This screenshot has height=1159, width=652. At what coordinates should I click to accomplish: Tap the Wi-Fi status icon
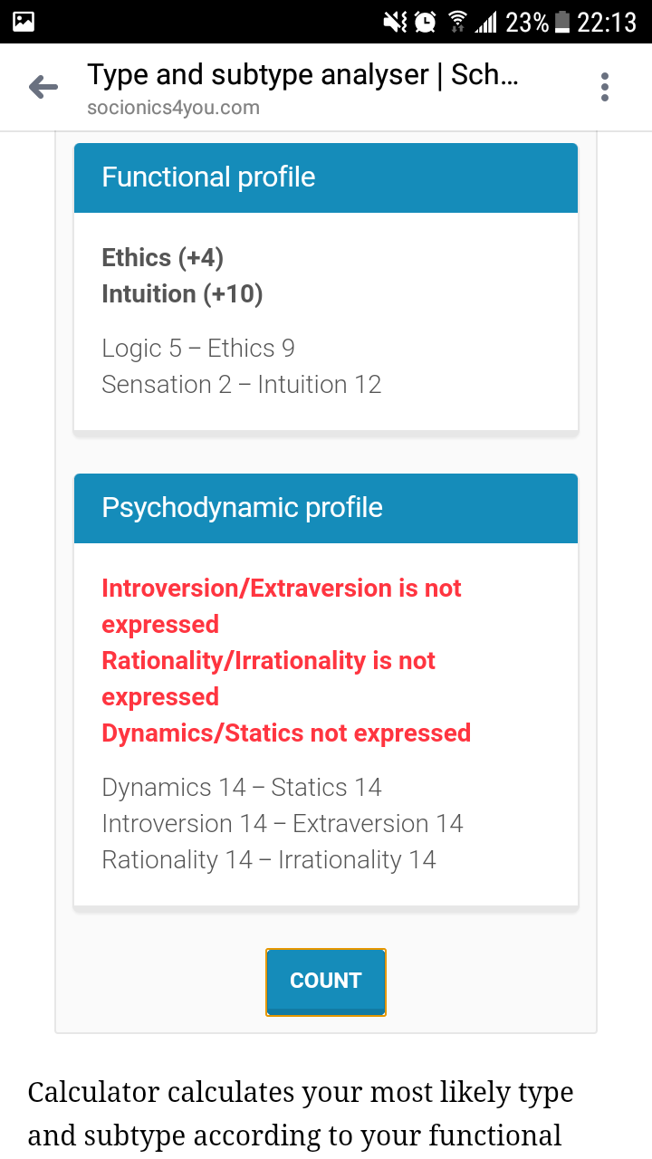point(457,22)
